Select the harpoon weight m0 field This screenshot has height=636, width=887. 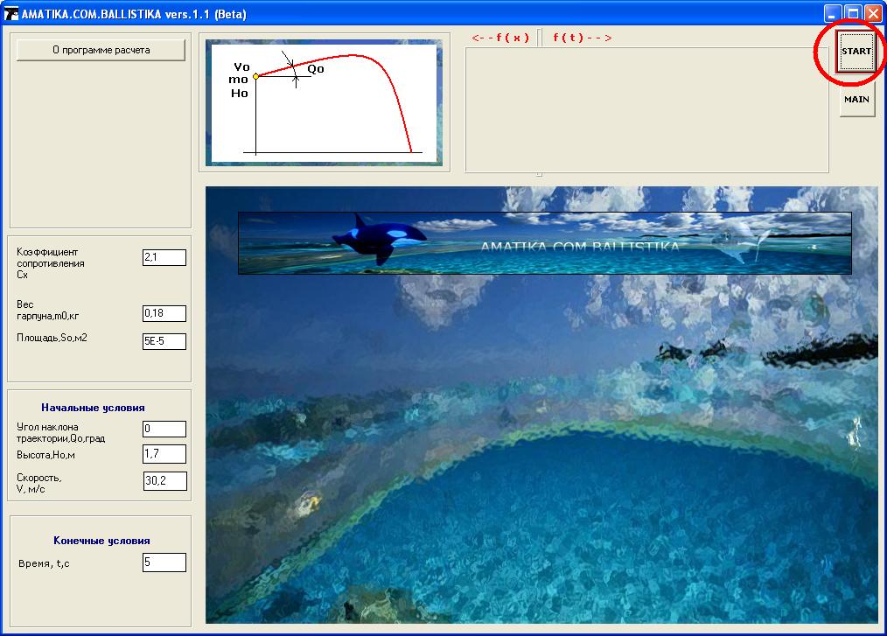(x=164, y=313)
